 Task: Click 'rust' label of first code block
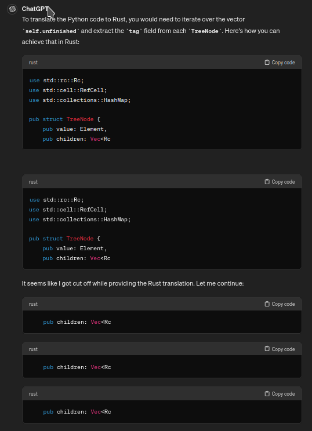pos(33,63)
